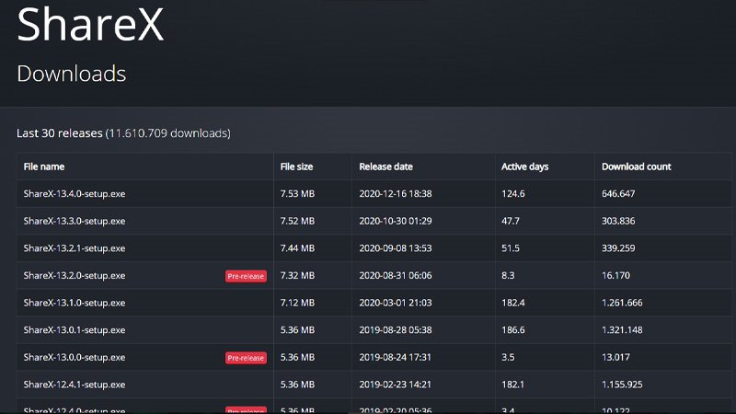Select the 7.44 MB file size cell
Viewport: 736px width, 414px height.
[x=297, y=248]
